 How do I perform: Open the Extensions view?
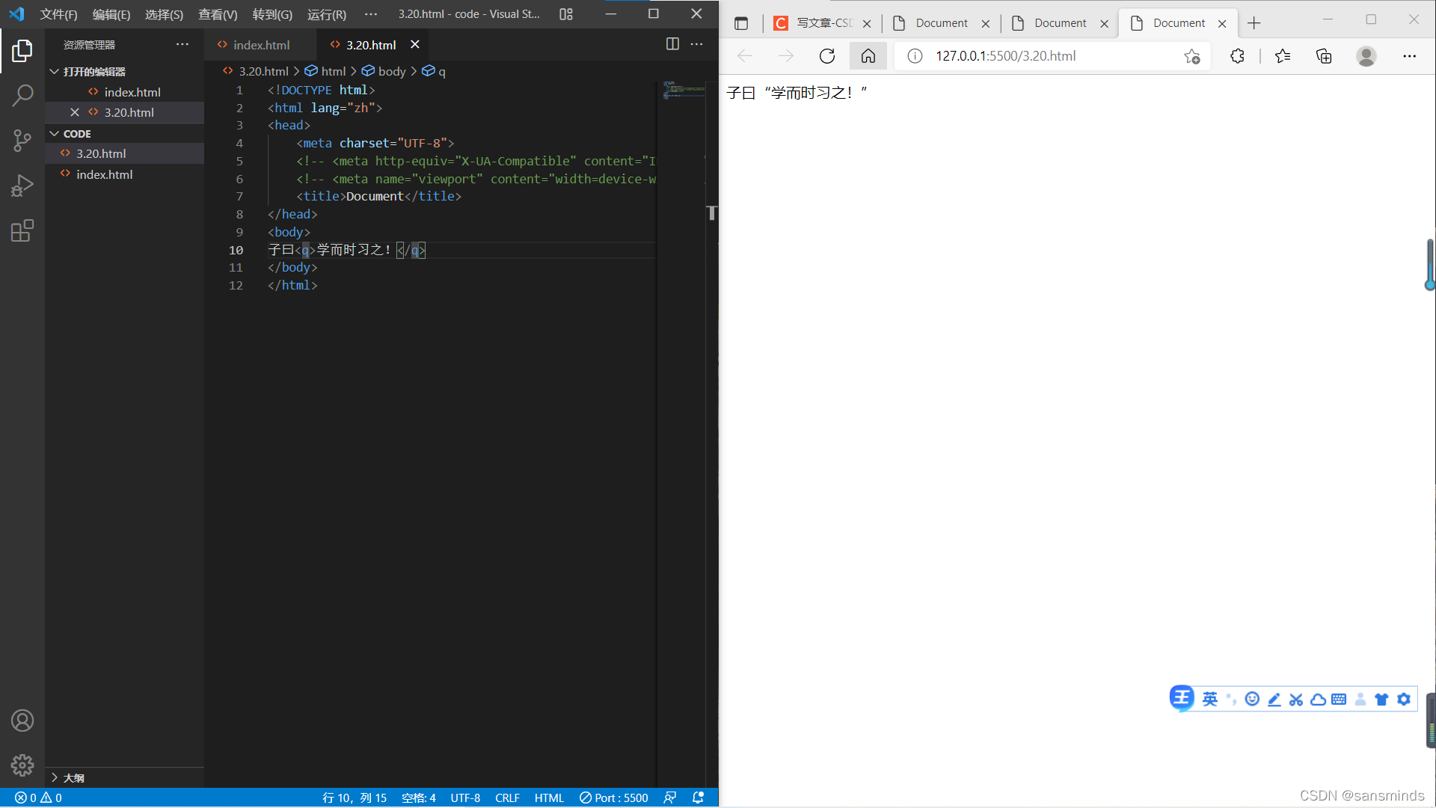click(x=22, y=230)
